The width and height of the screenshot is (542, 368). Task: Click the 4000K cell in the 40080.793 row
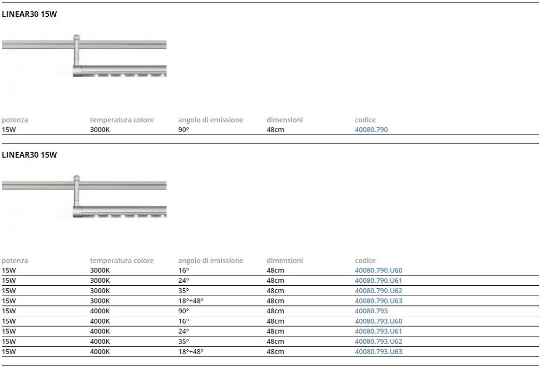[100, 311]
